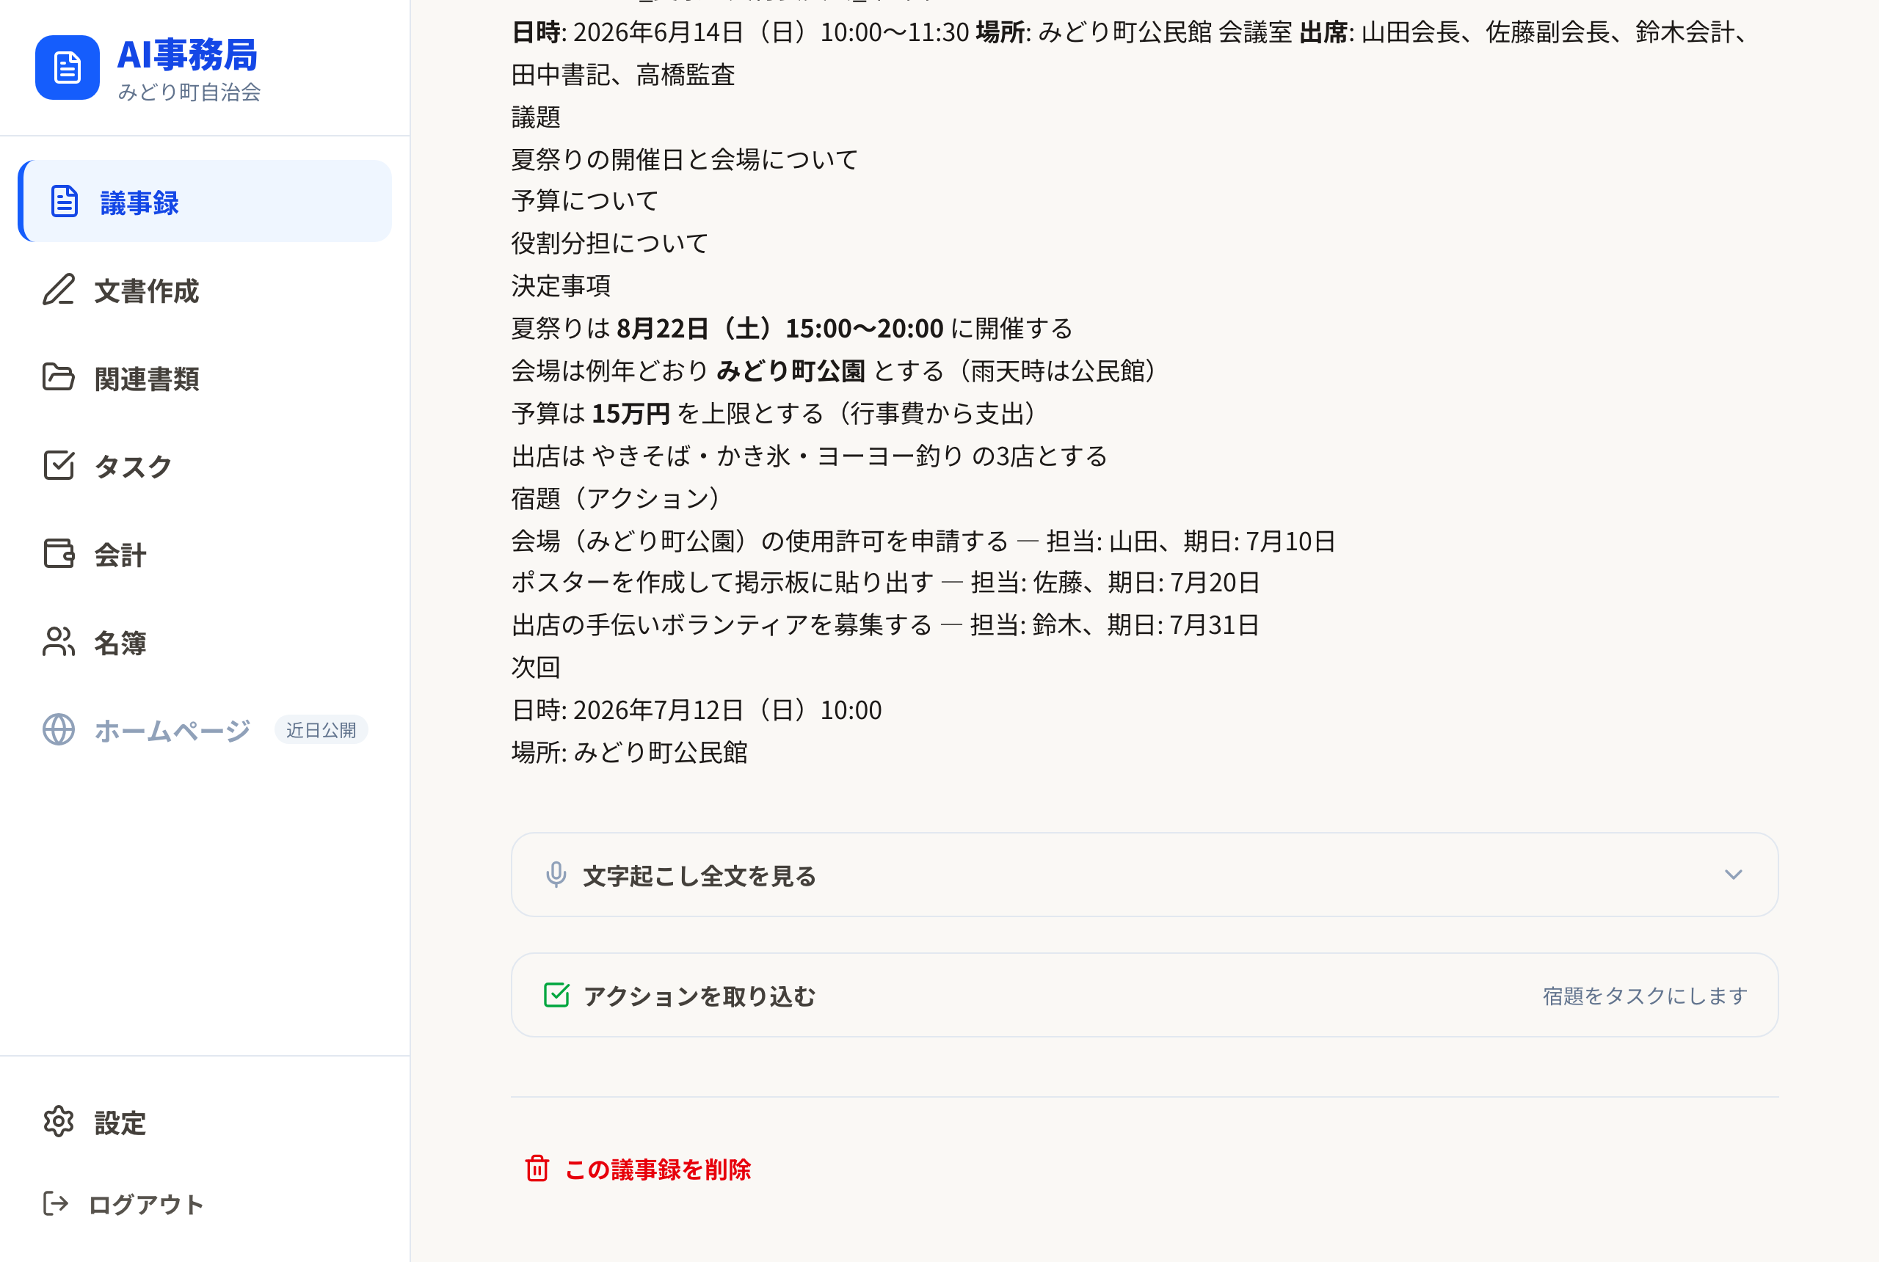Switch to the タスク page
Image resolution: width=1879 pixels, height=1262 pixels.
(x=205, y=466)
